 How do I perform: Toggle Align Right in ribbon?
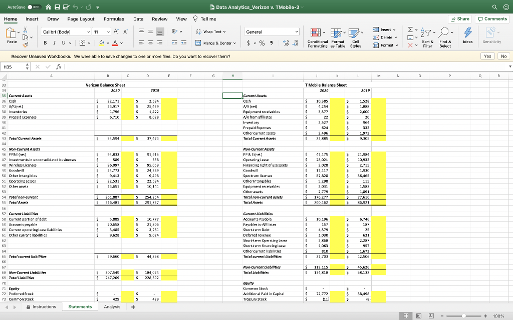[160, 43]
